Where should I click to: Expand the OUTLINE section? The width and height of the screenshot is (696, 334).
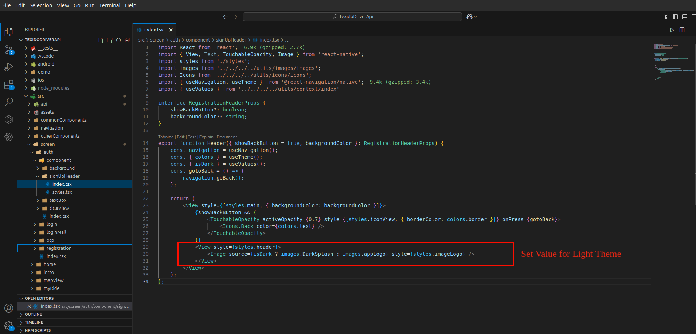point(33,314)
